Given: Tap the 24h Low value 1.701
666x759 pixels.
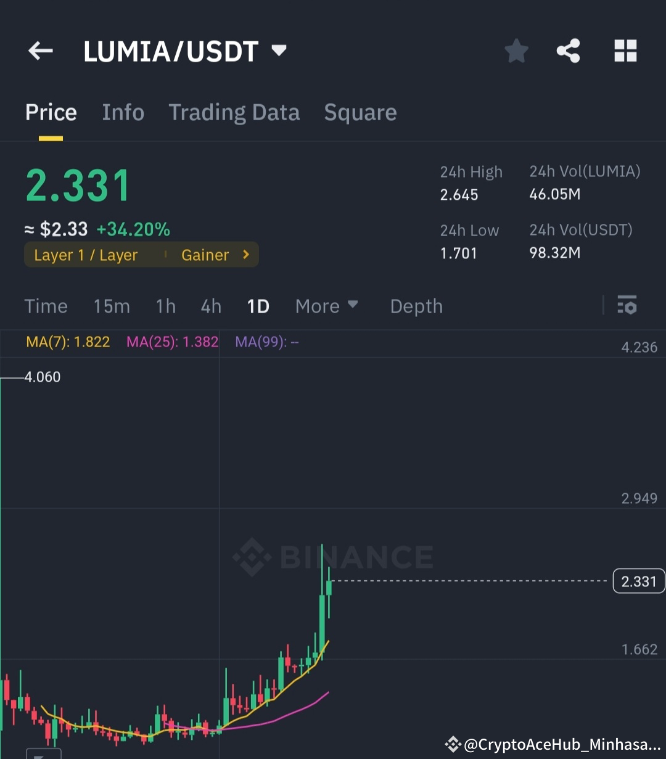Looking at the screenshot, I should pos(459,253).
